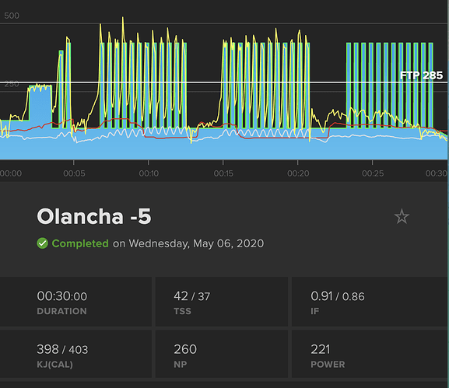Click the 00:25 timeline marker
Screen dimensions: 449x388
373,173
